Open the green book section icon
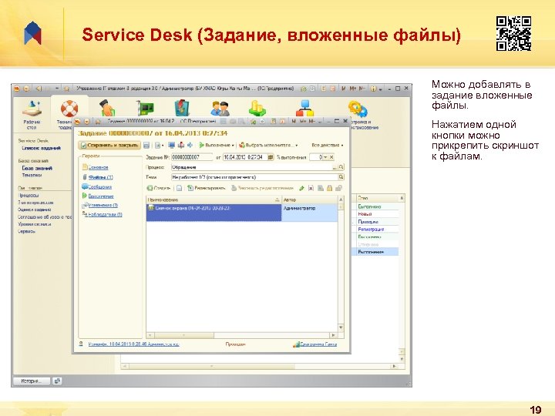The height and width of the screenshot is (416, 555). [x=182, y=109]
